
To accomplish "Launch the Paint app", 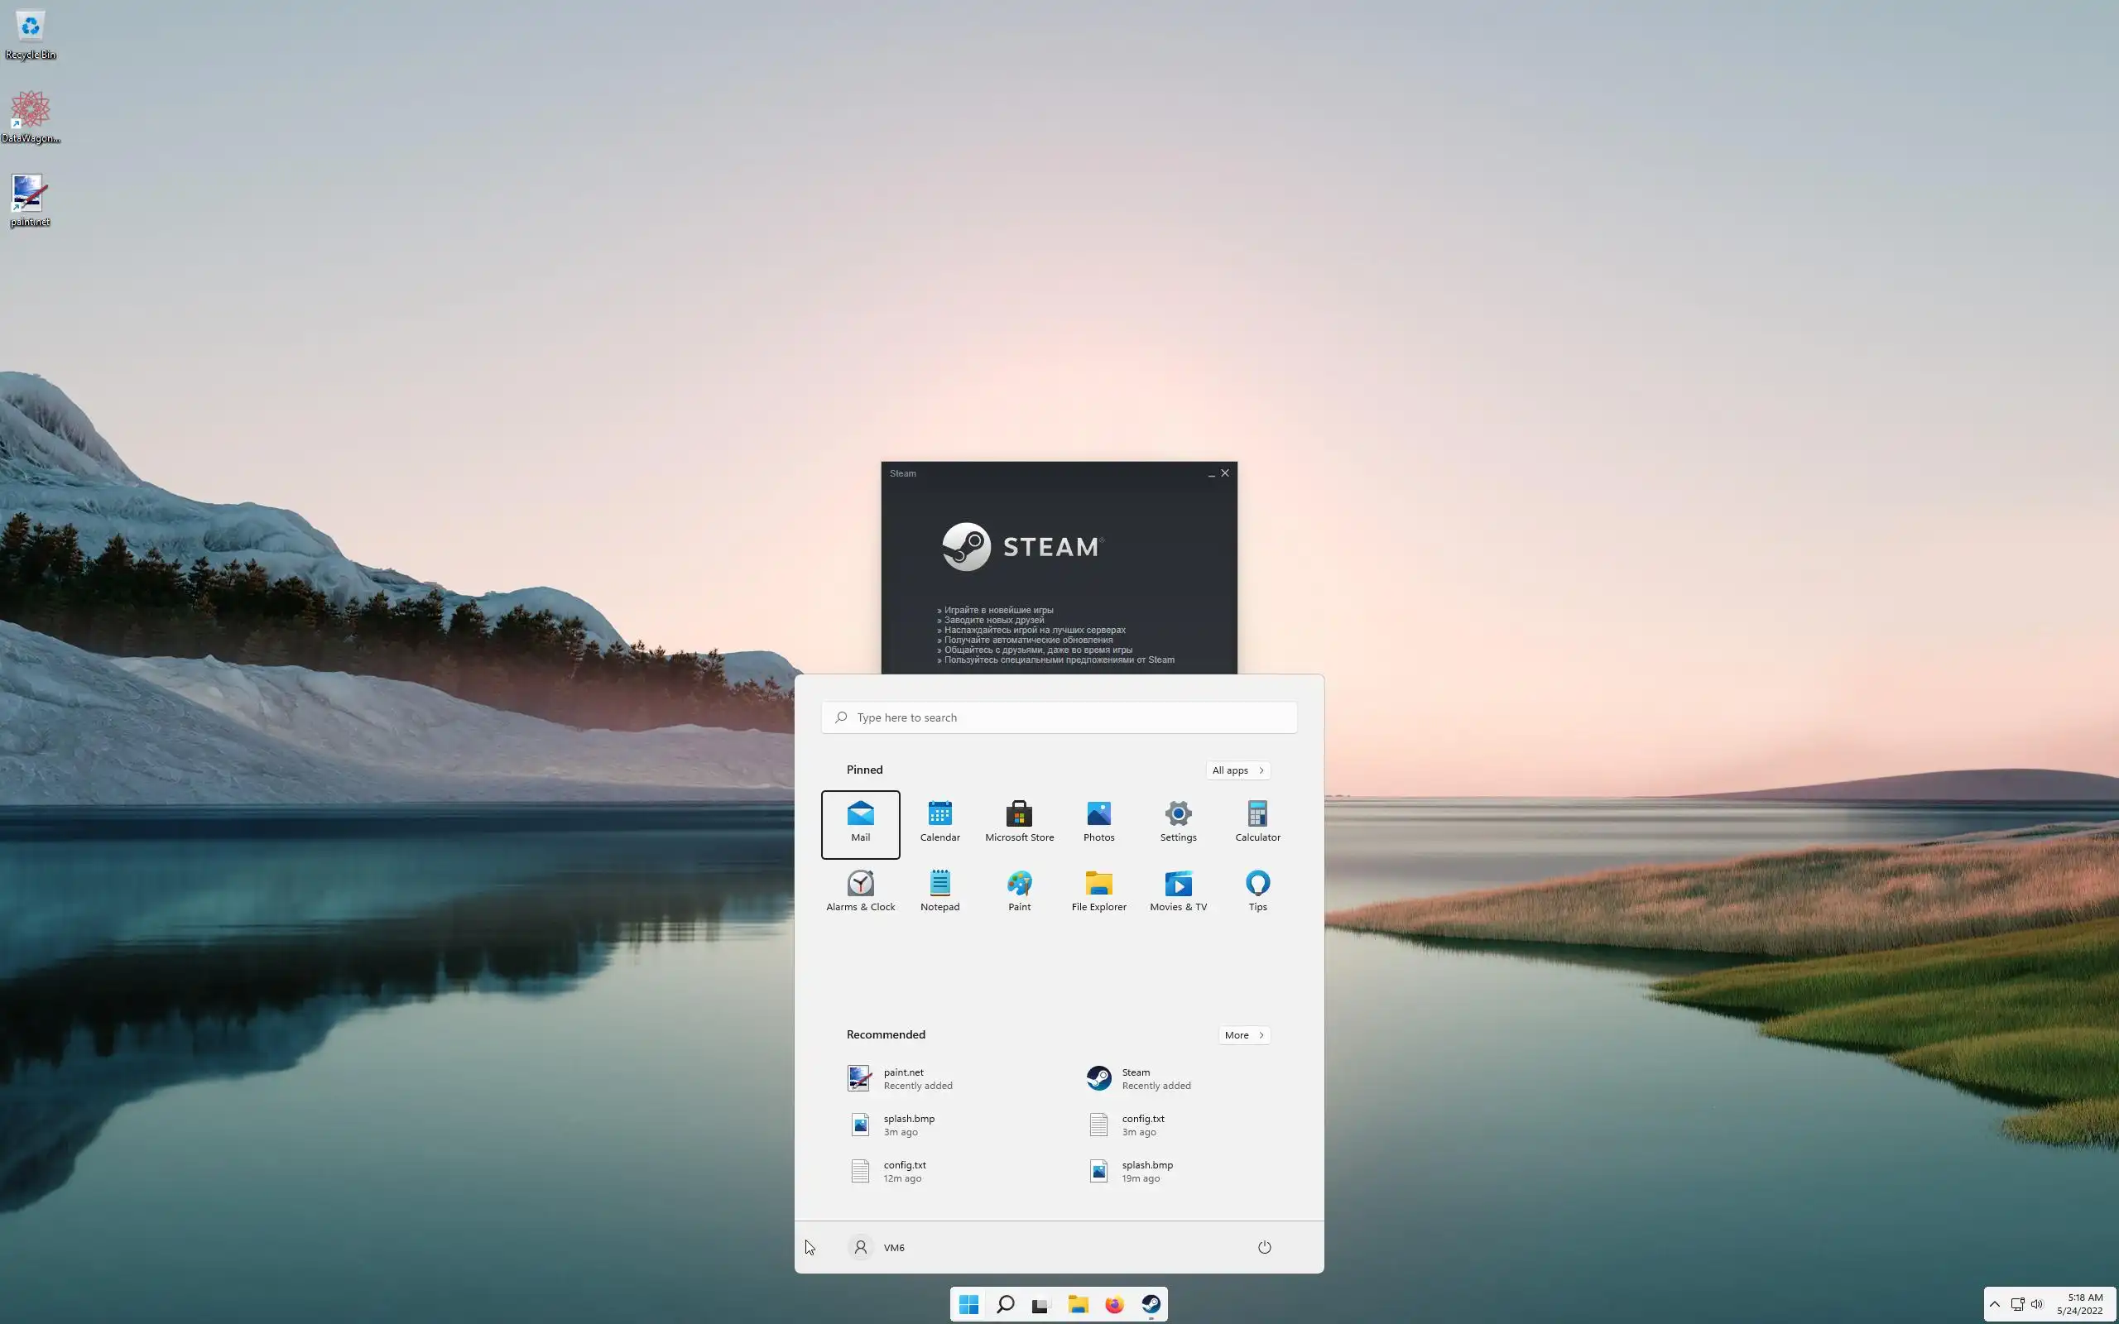I will coord(1019,891).
